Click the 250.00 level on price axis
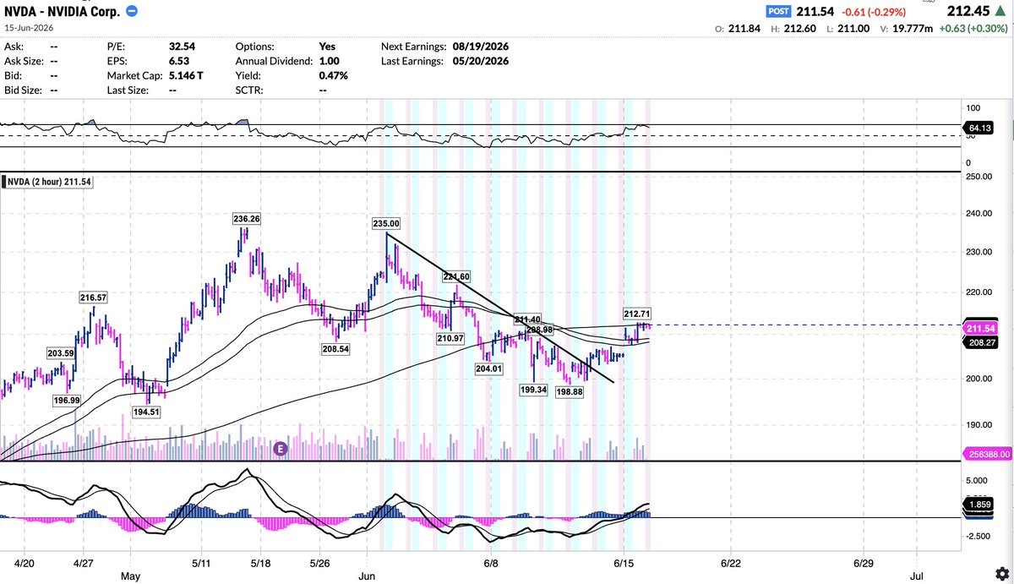1014x584 pixels. [x=979, y=177]
